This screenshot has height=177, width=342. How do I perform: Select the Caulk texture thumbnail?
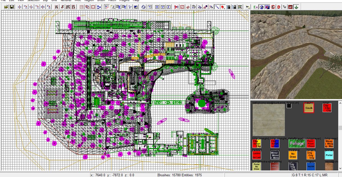pos(309,108)
